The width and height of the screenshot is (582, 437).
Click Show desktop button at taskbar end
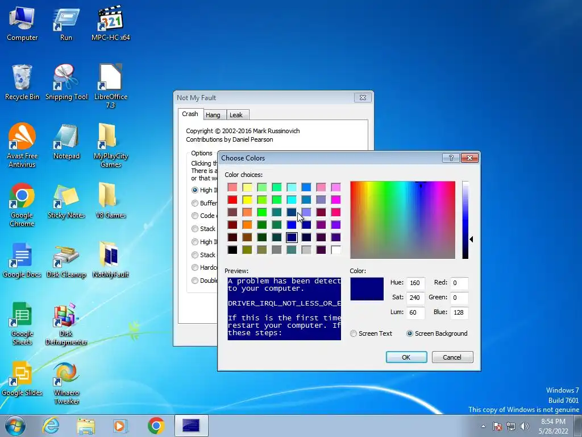[578, 426]
